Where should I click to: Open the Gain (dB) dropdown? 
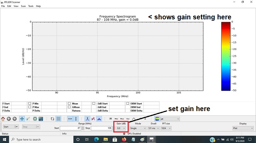121,128
